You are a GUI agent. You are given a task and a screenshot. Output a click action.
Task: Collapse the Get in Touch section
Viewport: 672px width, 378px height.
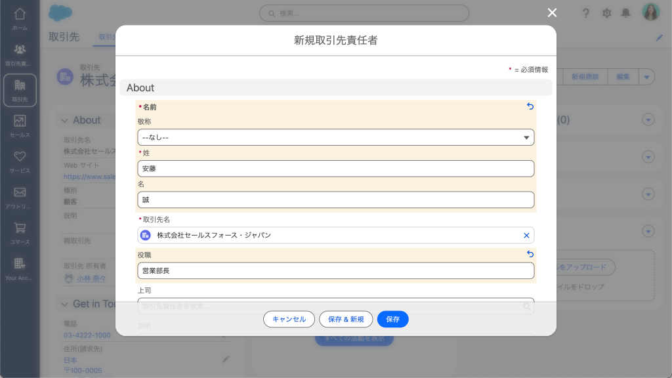[64, 304]
